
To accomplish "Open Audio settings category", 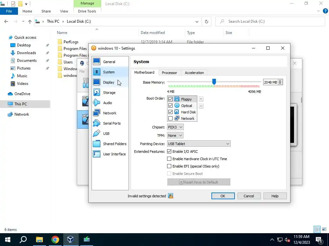I will 110,103.
